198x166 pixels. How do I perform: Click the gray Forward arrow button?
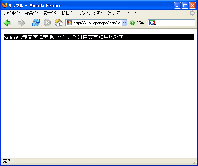(x=22, y=23)
